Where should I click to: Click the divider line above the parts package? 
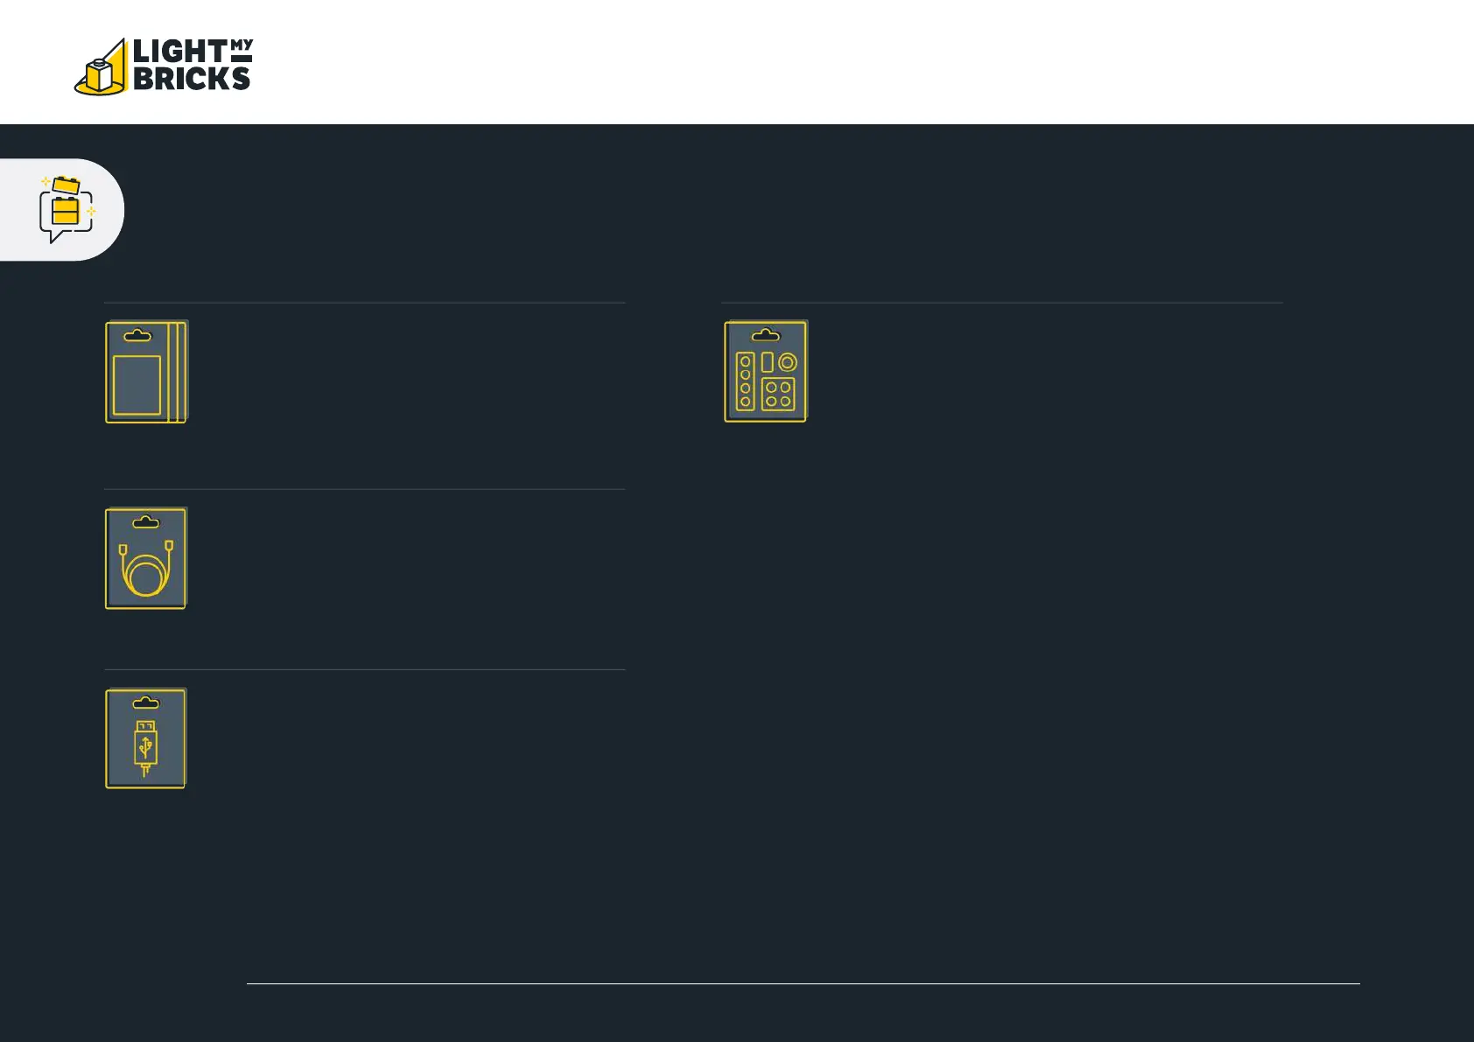point(1001,303)
